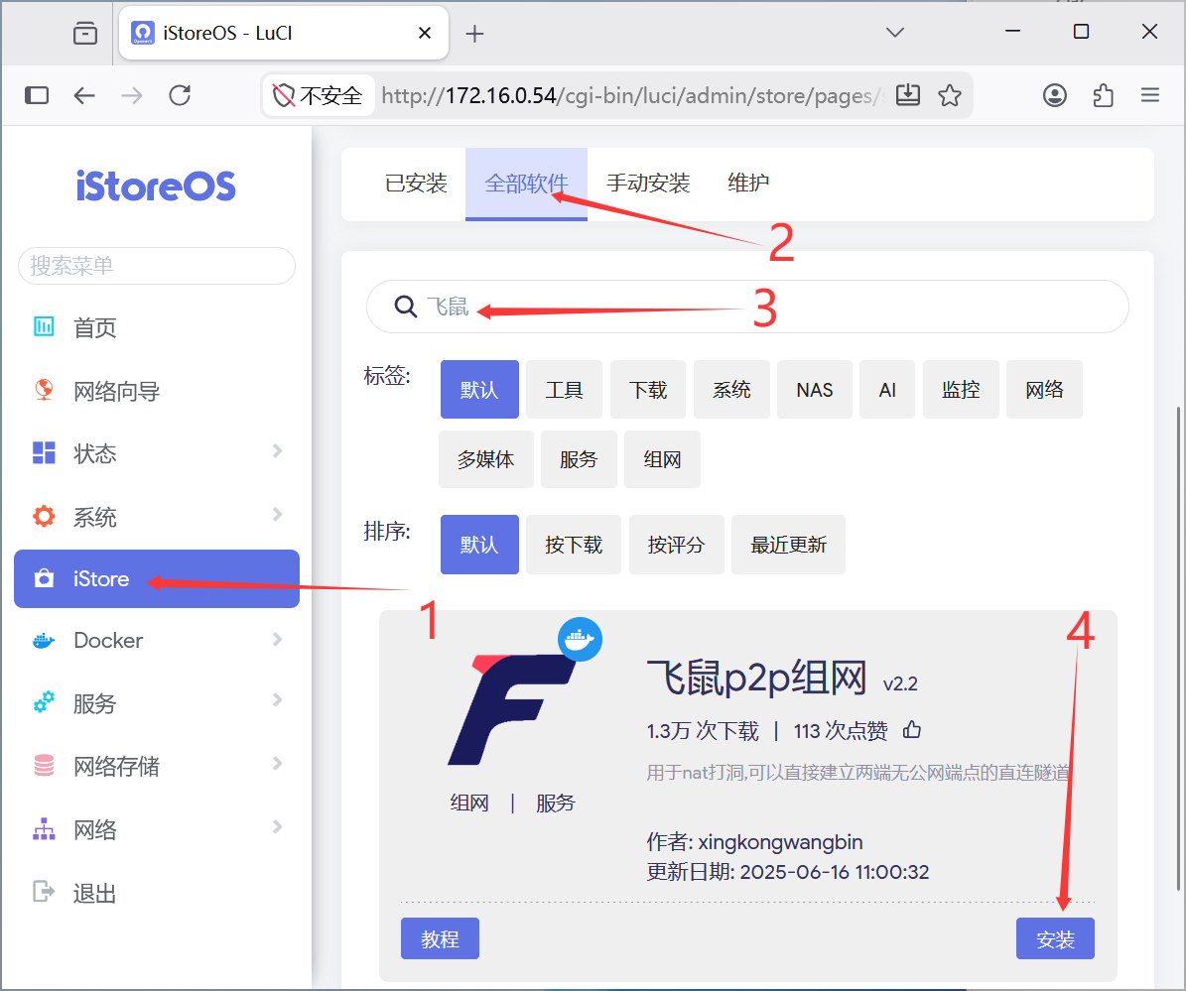The width and height of the screenshot is (1186, 991).
Task: Switch to 维护 tab
Action: click(x=748, y=184)
